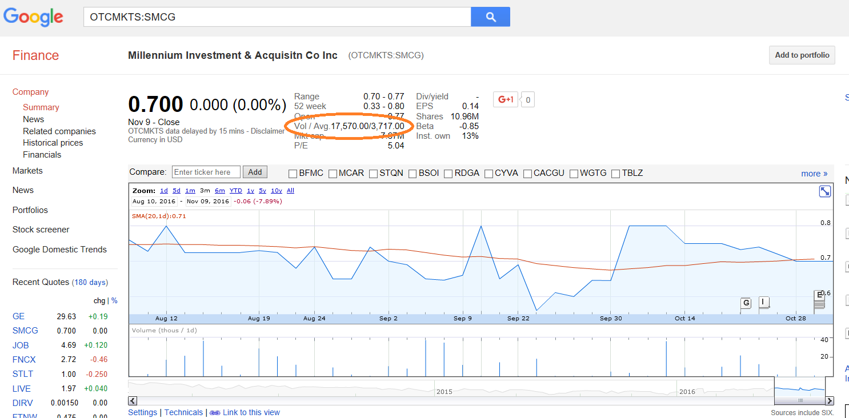The image size is (849, 418).
Task: Enable BSOI comparison checkbox
Action: point(413,174)
